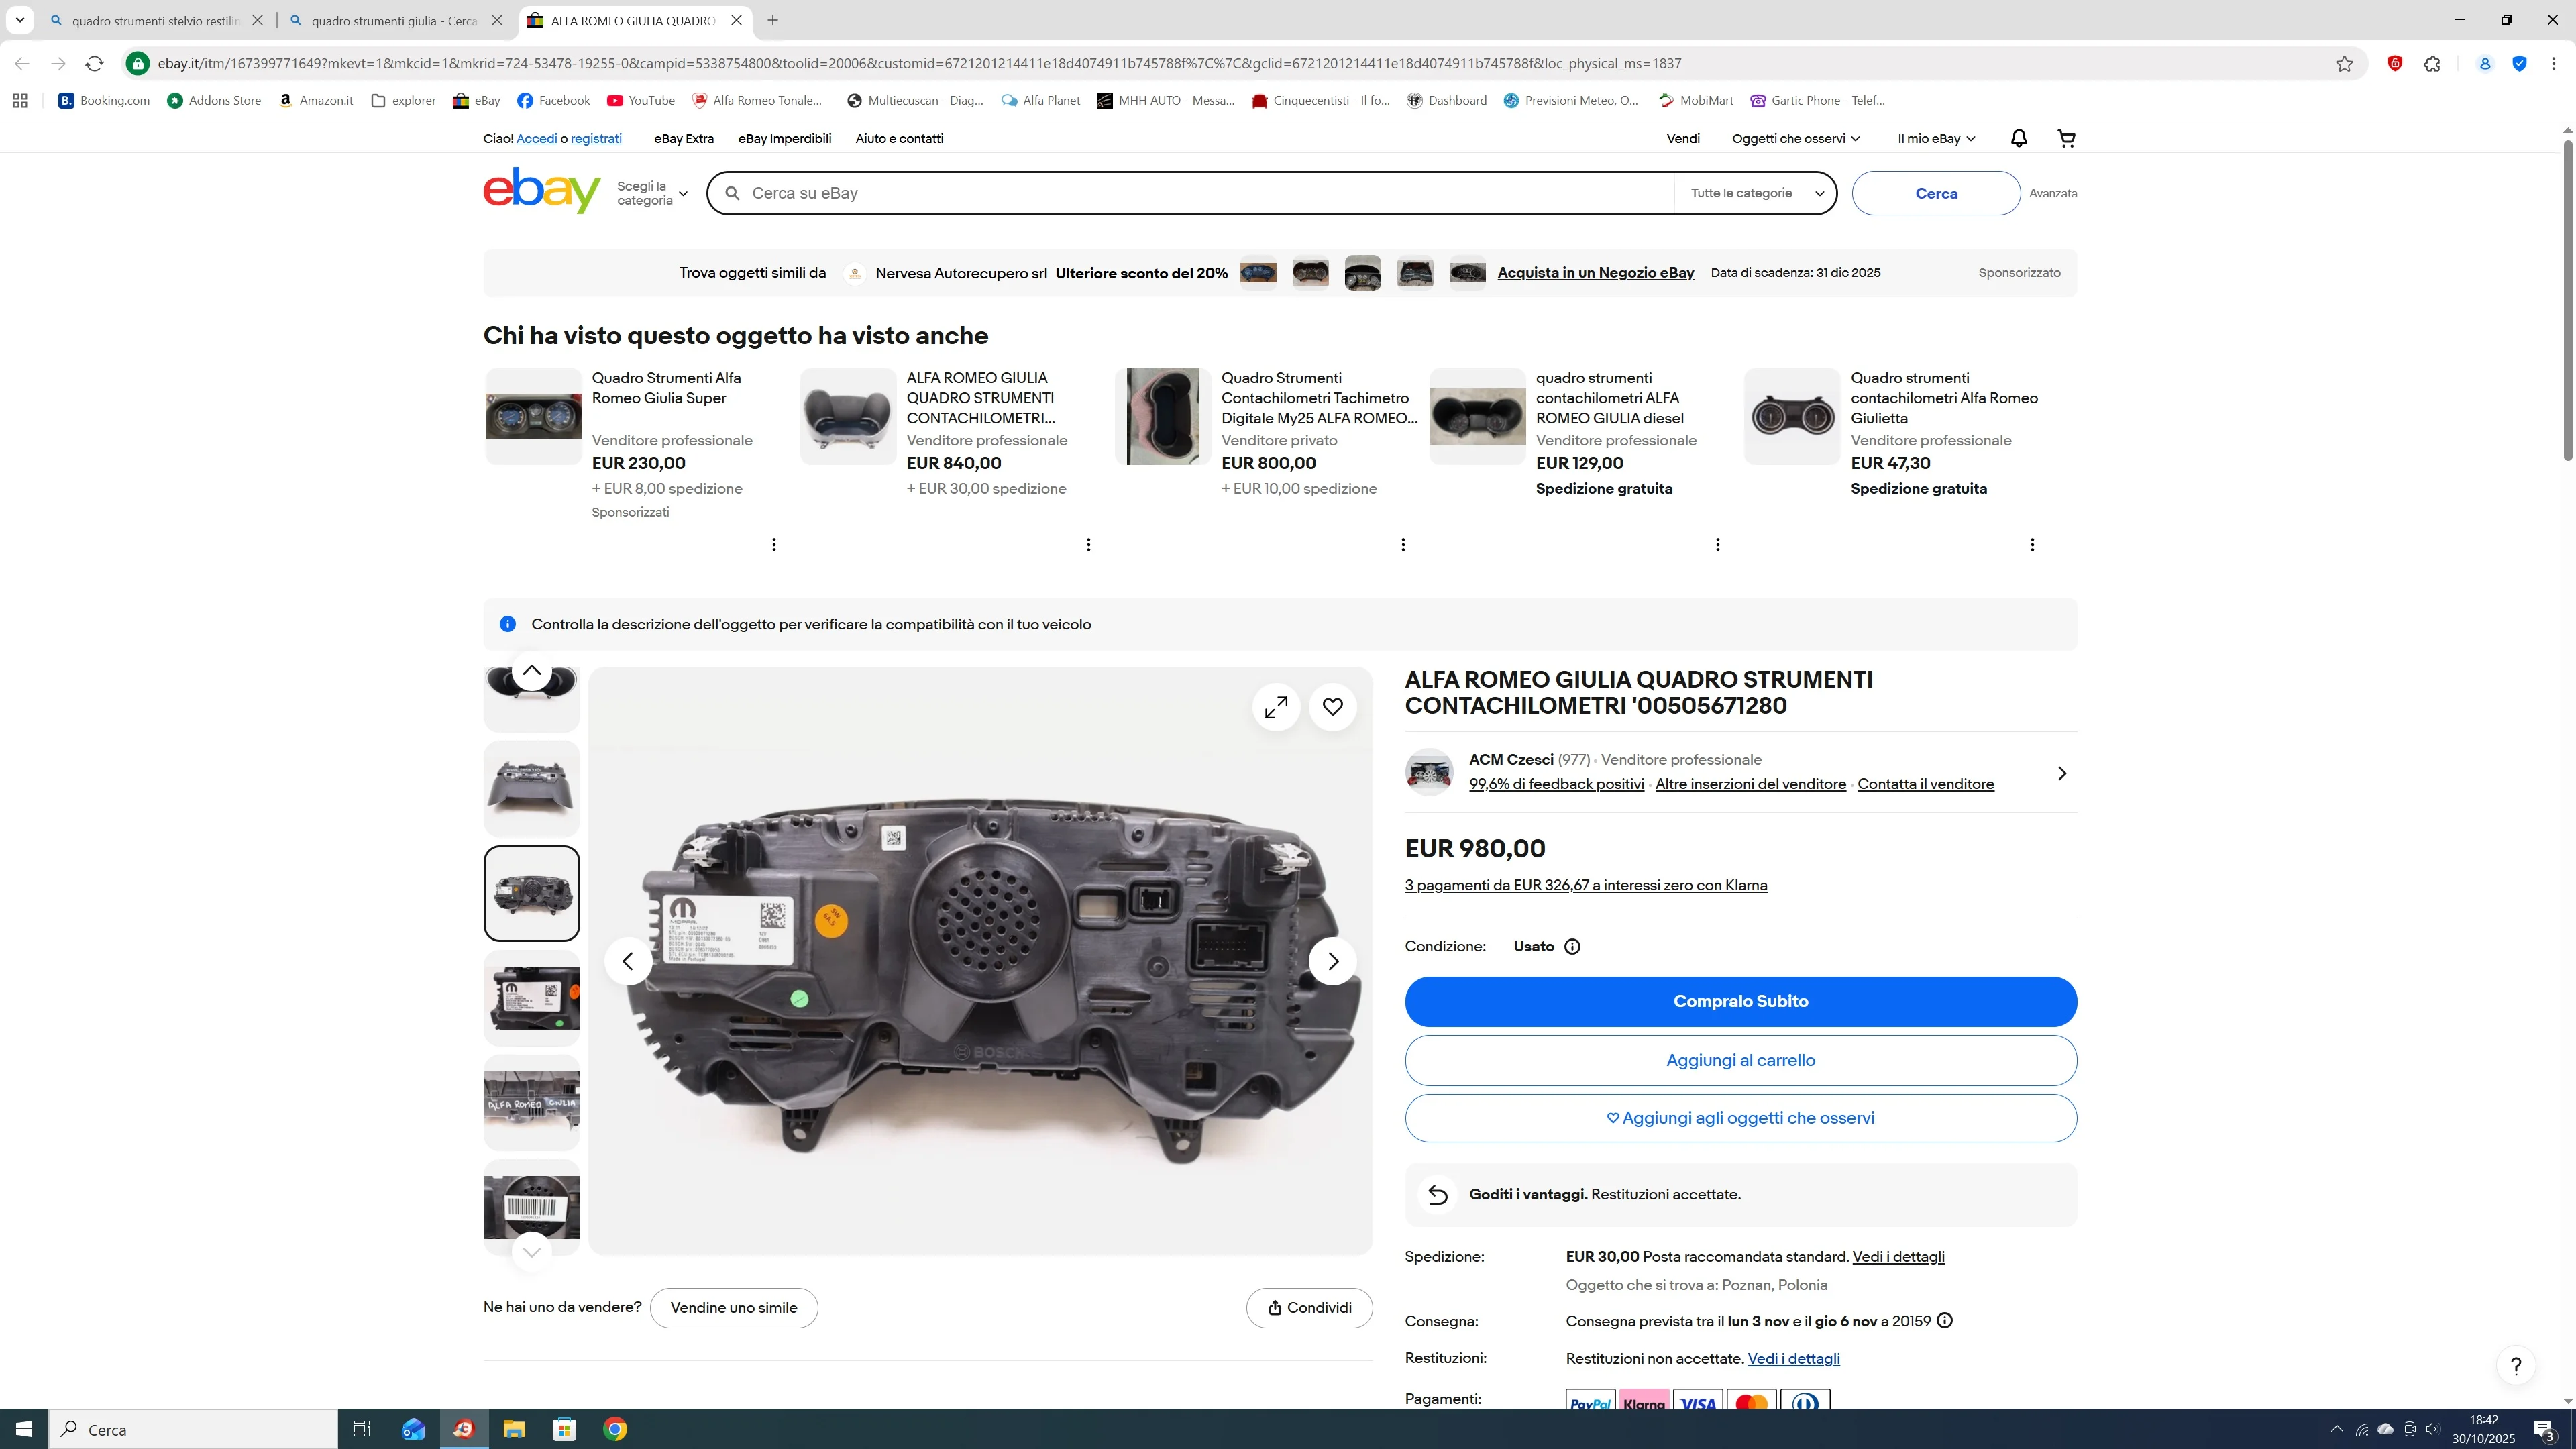
Task: Show previous product photo arrow
Action: (628, 961)
